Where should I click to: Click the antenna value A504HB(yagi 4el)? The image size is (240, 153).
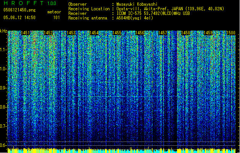135,18
